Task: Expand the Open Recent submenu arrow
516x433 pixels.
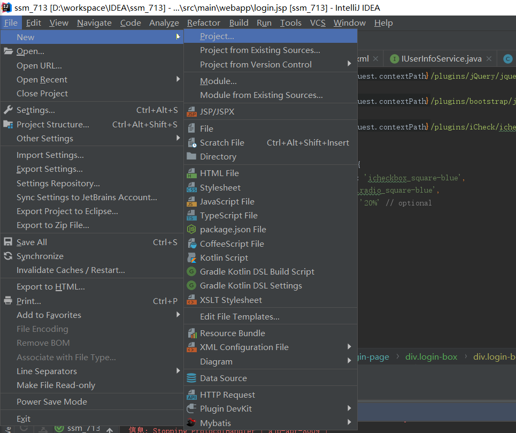Action: [178, 79]
